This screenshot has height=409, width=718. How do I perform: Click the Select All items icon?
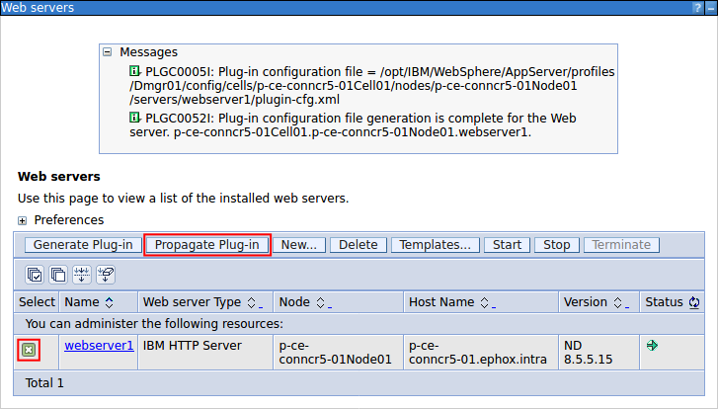[36, 275]
